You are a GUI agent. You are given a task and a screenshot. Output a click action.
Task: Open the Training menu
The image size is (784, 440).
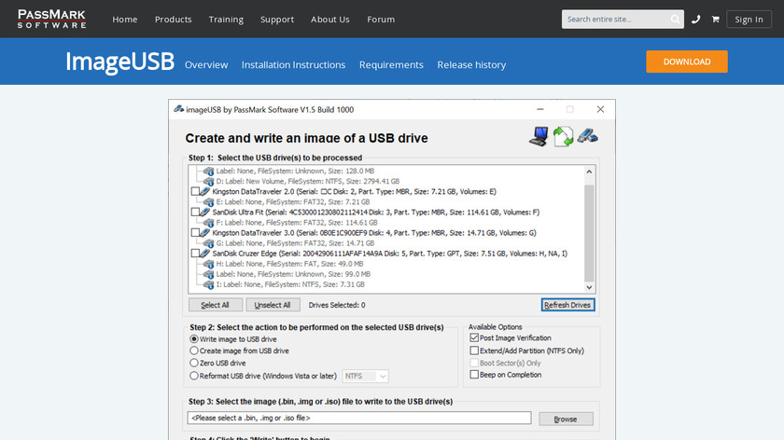(x=226, y=19)
